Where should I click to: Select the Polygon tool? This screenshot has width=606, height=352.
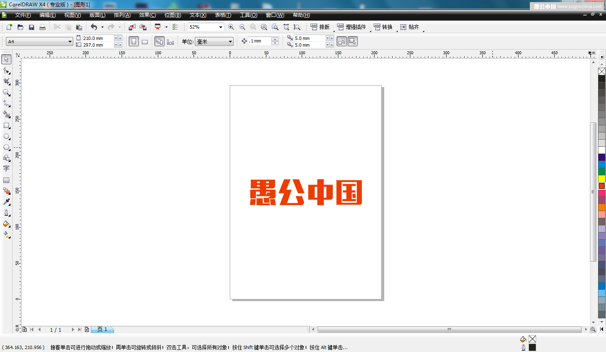(6, 147)
